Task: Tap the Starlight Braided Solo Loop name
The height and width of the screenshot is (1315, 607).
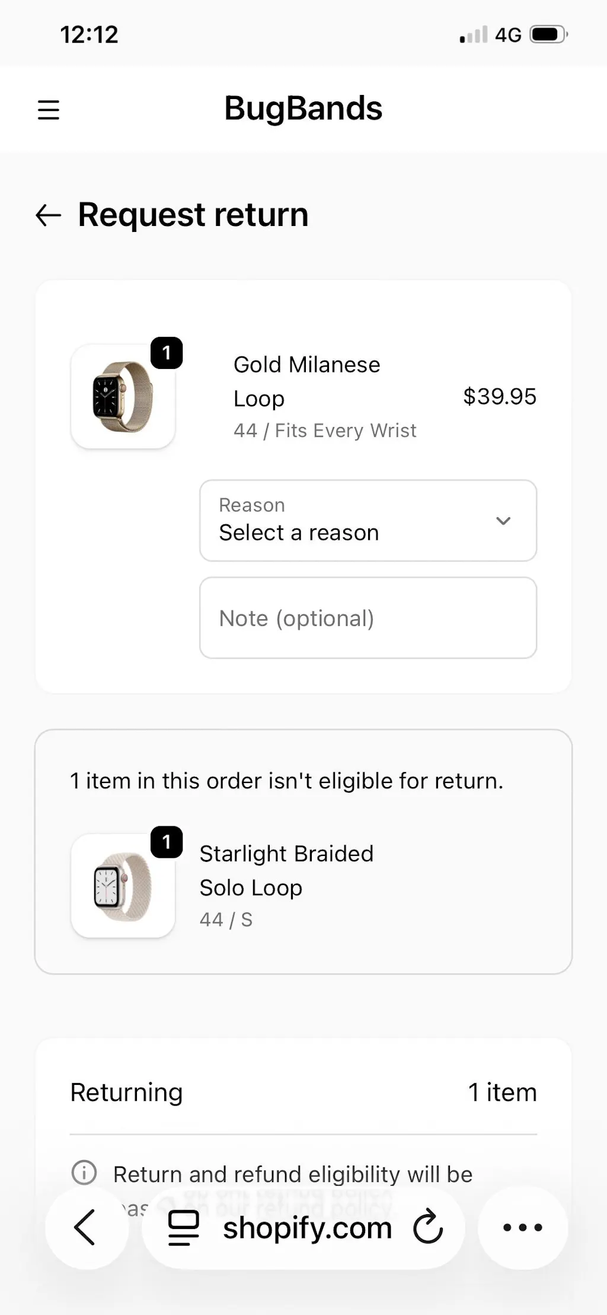Action: click(x=286, y=870)
